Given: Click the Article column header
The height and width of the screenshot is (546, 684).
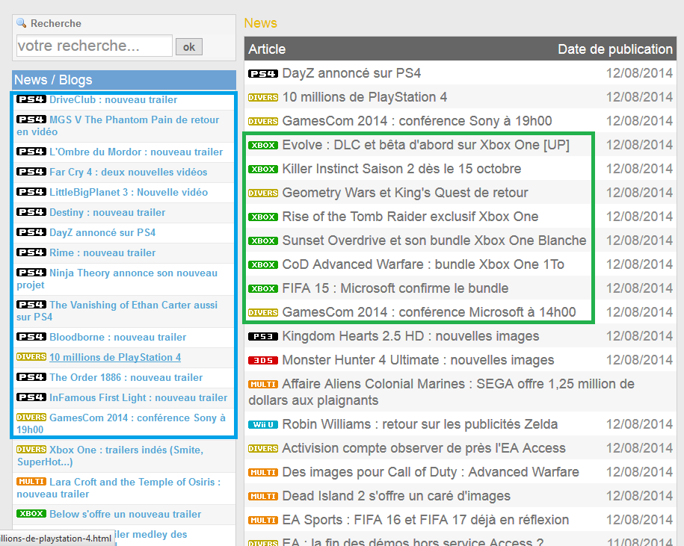Looking at the screenshot, I should [x=267, y=49].
